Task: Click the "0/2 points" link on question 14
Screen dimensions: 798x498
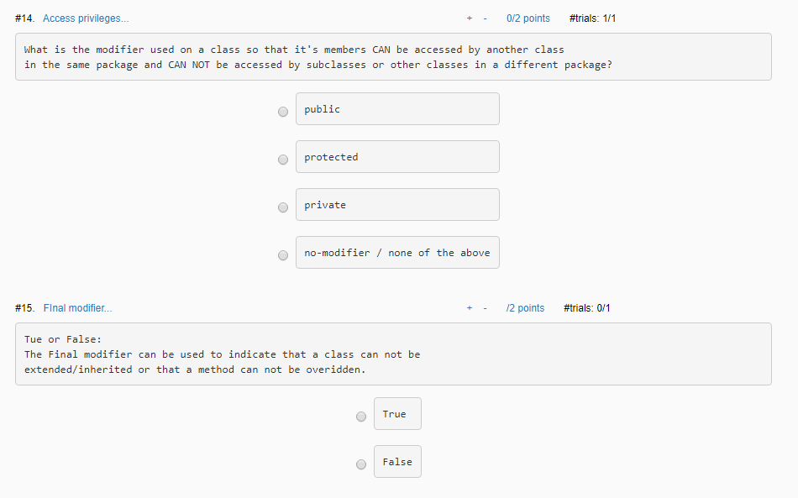Action: [x=528, y=18]
